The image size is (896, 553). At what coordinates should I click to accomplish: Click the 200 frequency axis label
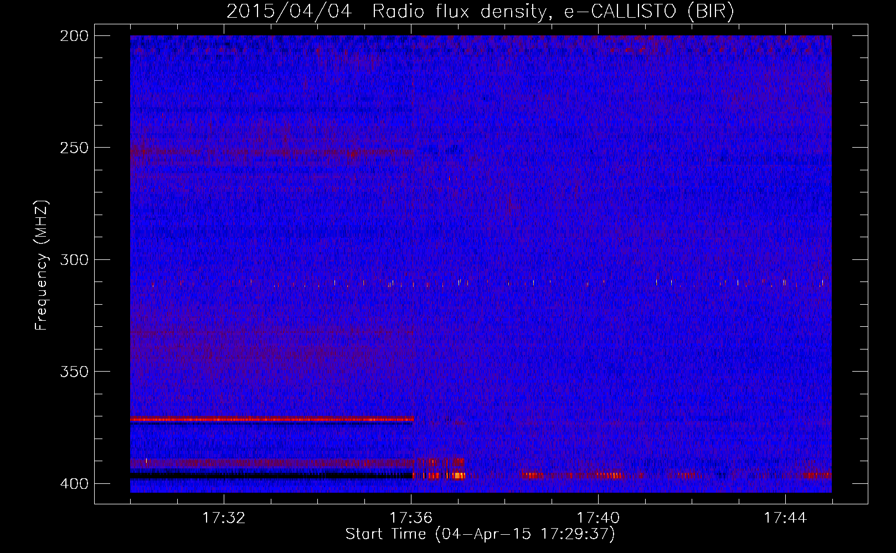pos(74,36)
